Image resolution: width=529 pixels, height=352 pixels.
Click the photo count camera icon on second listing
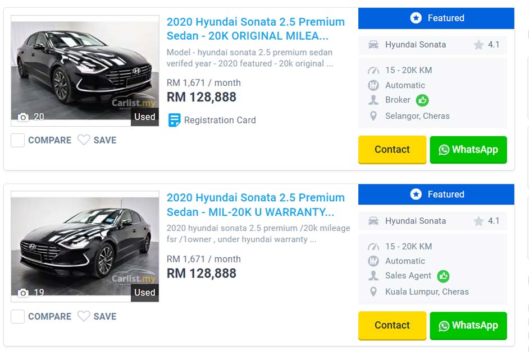pos(23,293)
